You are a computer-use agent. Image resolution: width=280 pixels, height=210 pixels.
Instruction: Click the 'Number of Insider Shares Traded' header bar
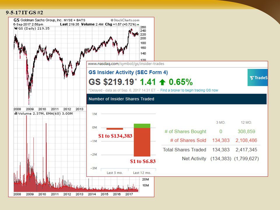[177, 99]
